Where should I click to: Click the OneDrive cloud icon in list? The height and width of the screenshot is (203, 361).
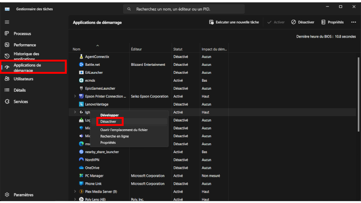[x=81, y=168]
